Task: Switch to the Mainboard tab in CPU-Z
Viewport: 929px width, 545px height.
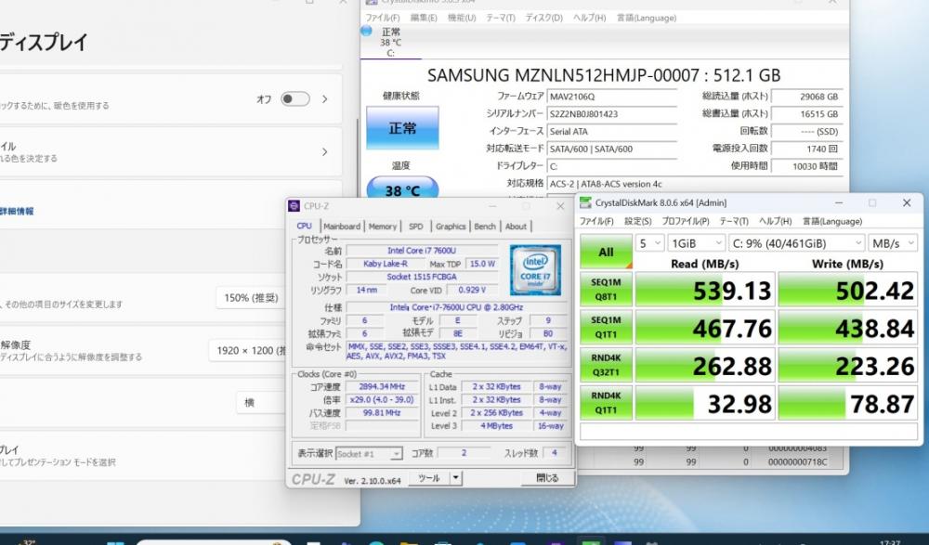Action: [x=342, y=227]
